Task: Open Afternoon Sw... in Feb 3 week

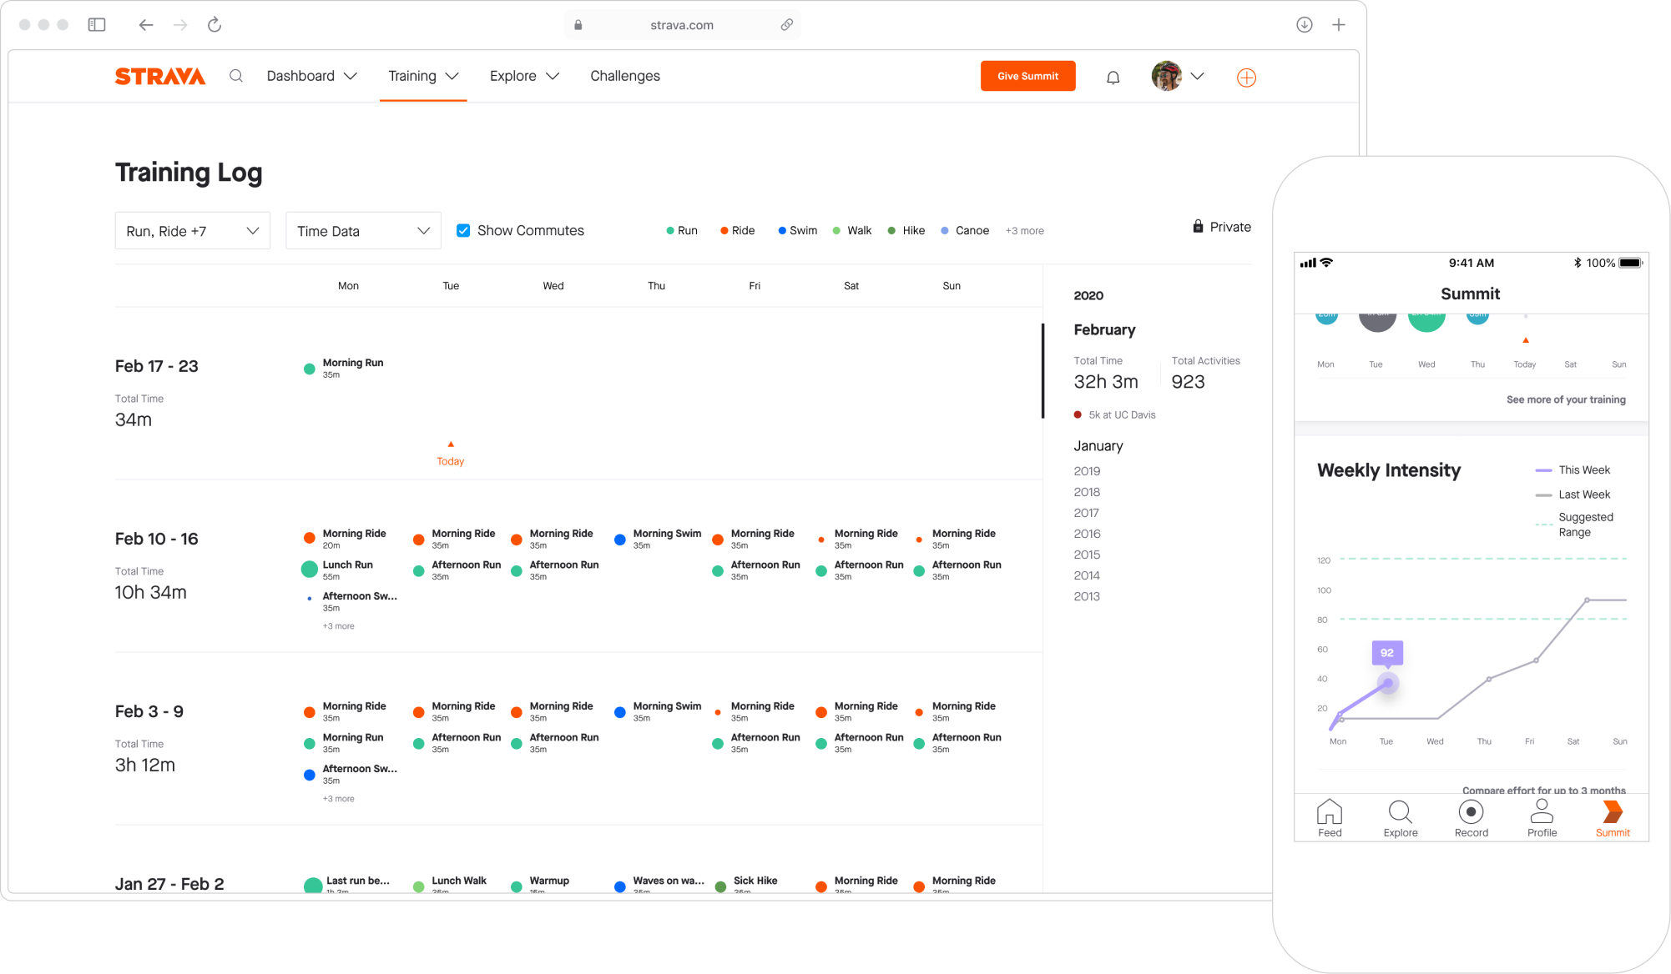Action: tap(360, 769)
